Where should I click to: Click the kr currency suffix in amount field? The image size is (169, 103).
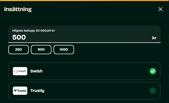click(x=154, y=38)
